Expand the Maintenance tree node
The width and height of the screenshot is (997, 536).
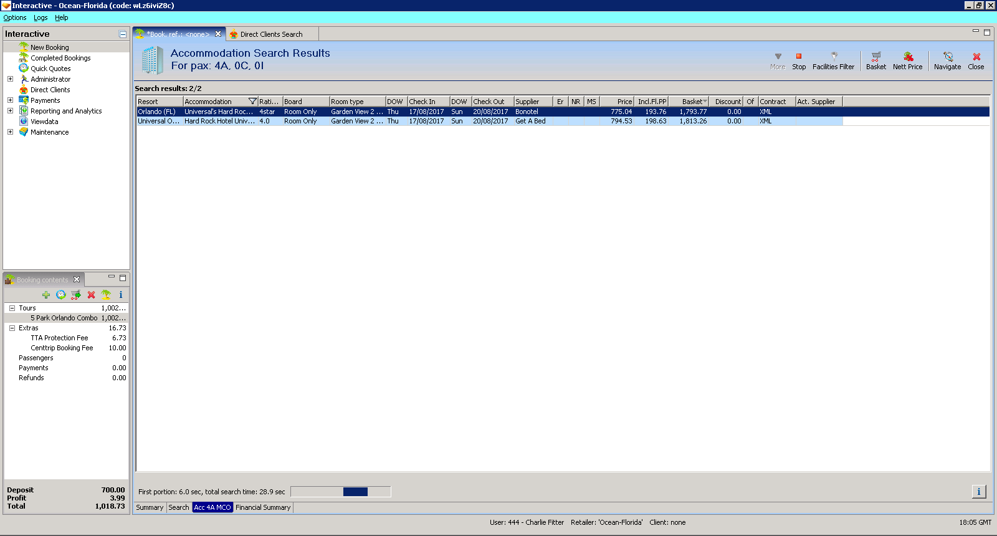(10, 132)
